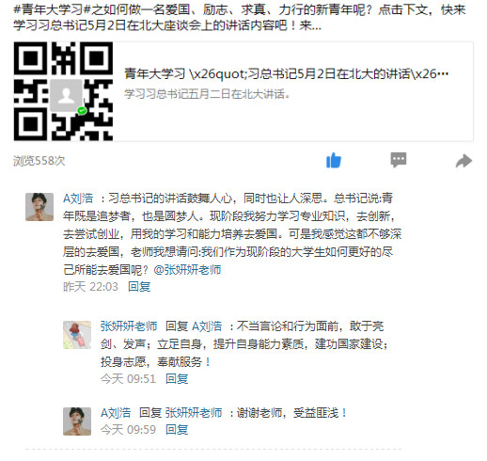This screenshot has width=487, height=461.
Task: Click the @张妍妍老师 mention link
Action: (187, 270)
